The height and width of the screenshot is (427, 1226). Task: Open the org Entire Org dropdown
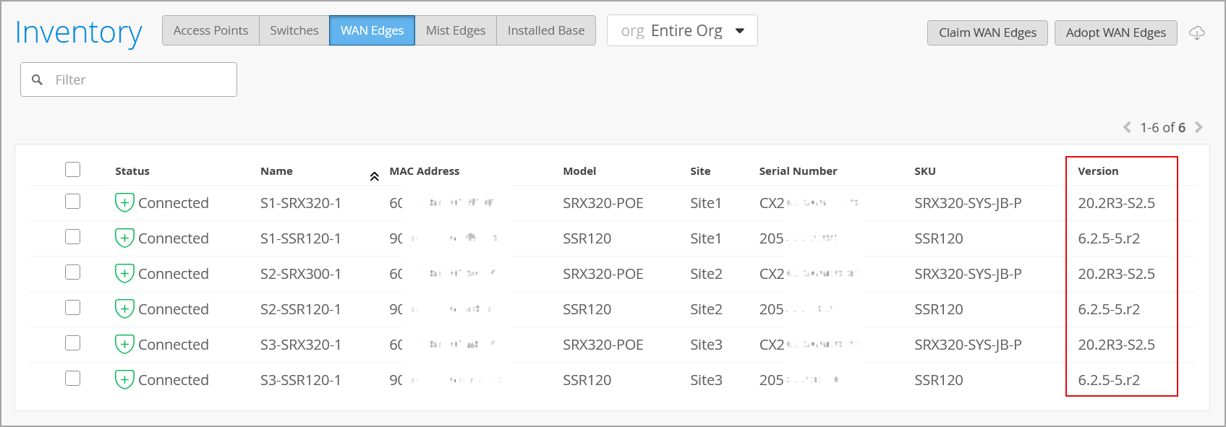pos(681,31)
